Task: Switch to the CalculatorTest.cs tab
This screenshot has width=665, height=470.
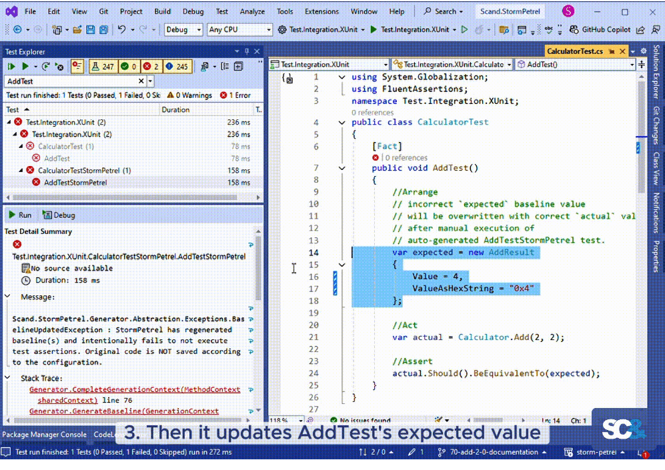Action: pos(575,51)
